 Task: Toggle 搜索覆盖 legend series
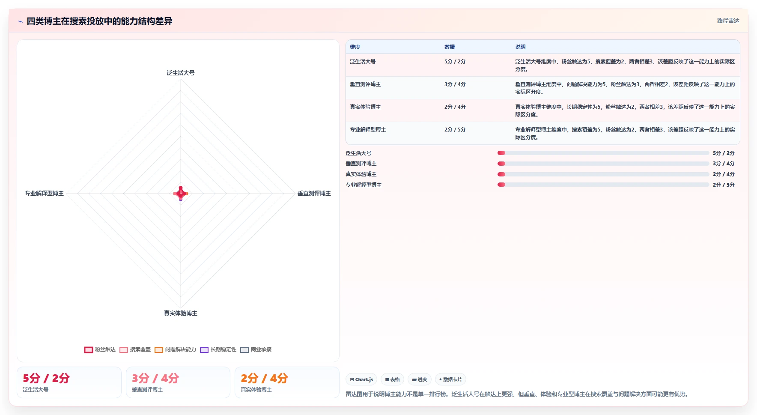pyautogui.click(x=135, y=349)
